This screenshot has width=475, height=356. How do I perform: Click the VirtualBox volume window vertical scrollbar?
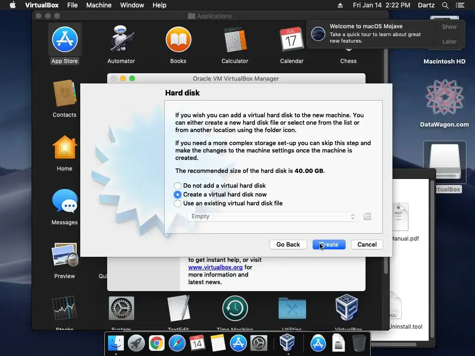(432, 259)
